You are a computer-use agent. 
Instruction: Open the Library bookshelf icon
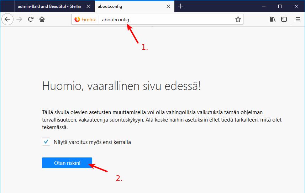273,20
